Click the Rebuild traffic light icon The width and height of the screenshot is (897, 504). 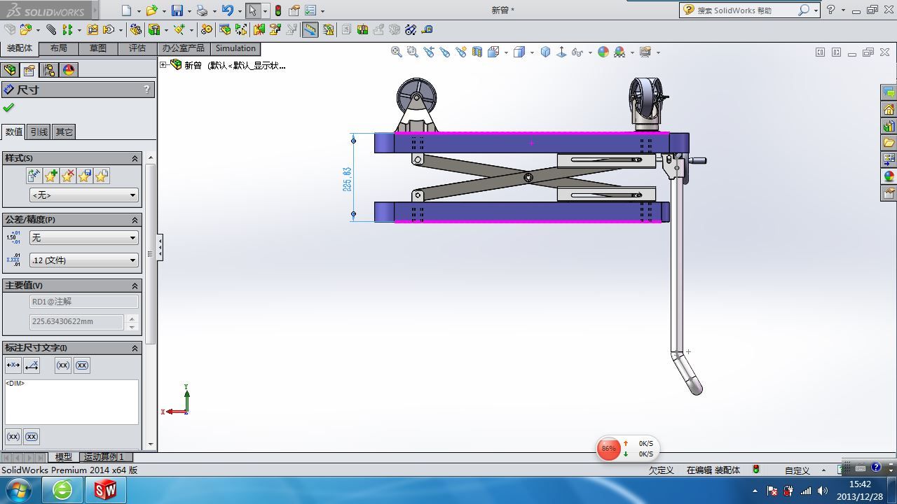278,10
